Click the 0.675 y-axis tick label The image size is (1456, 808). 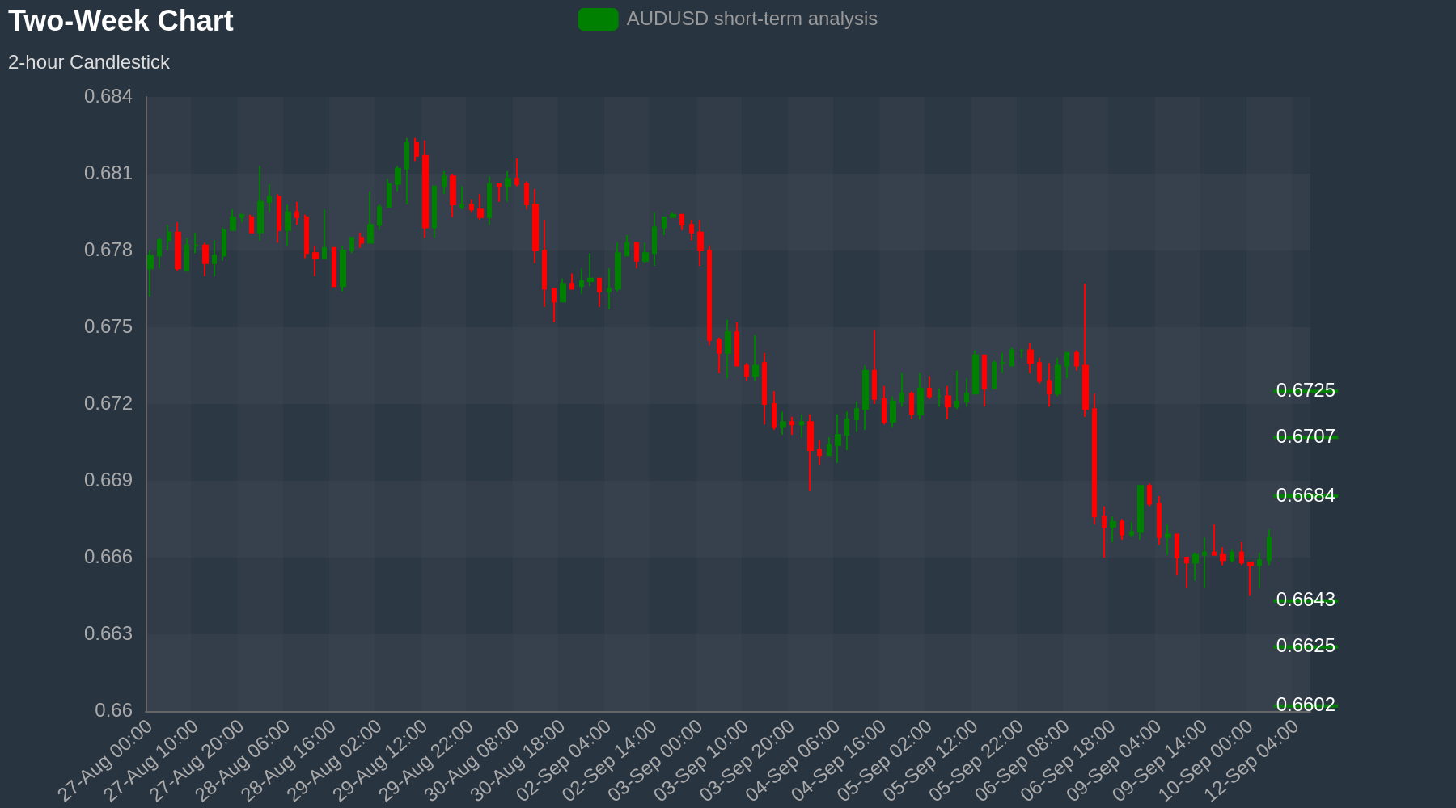pos(108,327)
